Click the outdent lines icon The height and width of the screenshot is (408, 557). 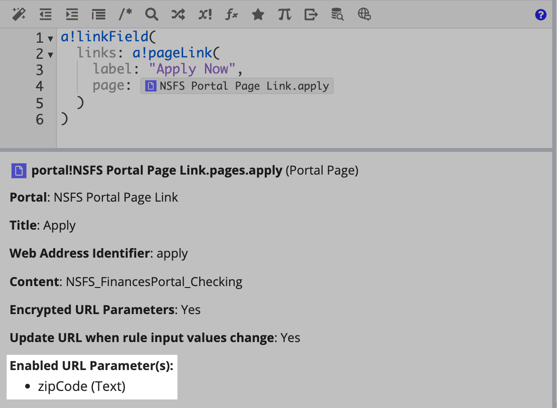pos(46,15)
